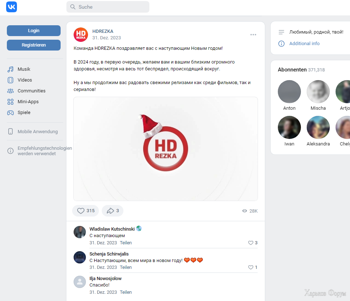Open Musik in the sidebar
350x301 pixels.
click(x=24, y=69)
